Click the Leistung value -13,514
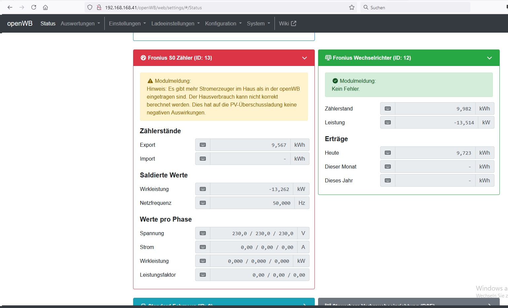This screenshot has width=508, height=308. [437, 122]
